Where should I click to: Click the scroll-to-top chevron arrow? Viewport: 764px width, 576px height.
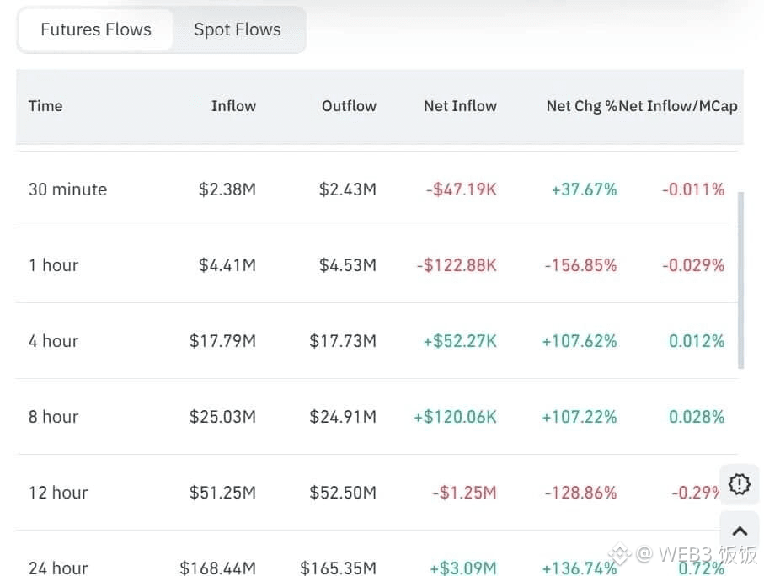739,531
